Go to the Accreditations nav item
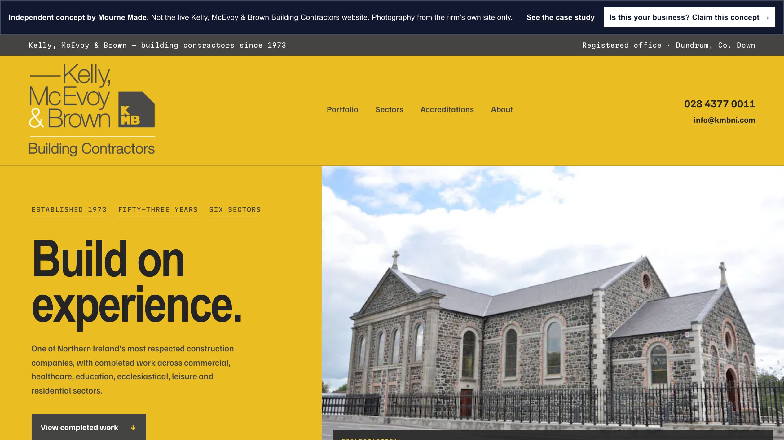The image size is (784, 440). point(447,109)
